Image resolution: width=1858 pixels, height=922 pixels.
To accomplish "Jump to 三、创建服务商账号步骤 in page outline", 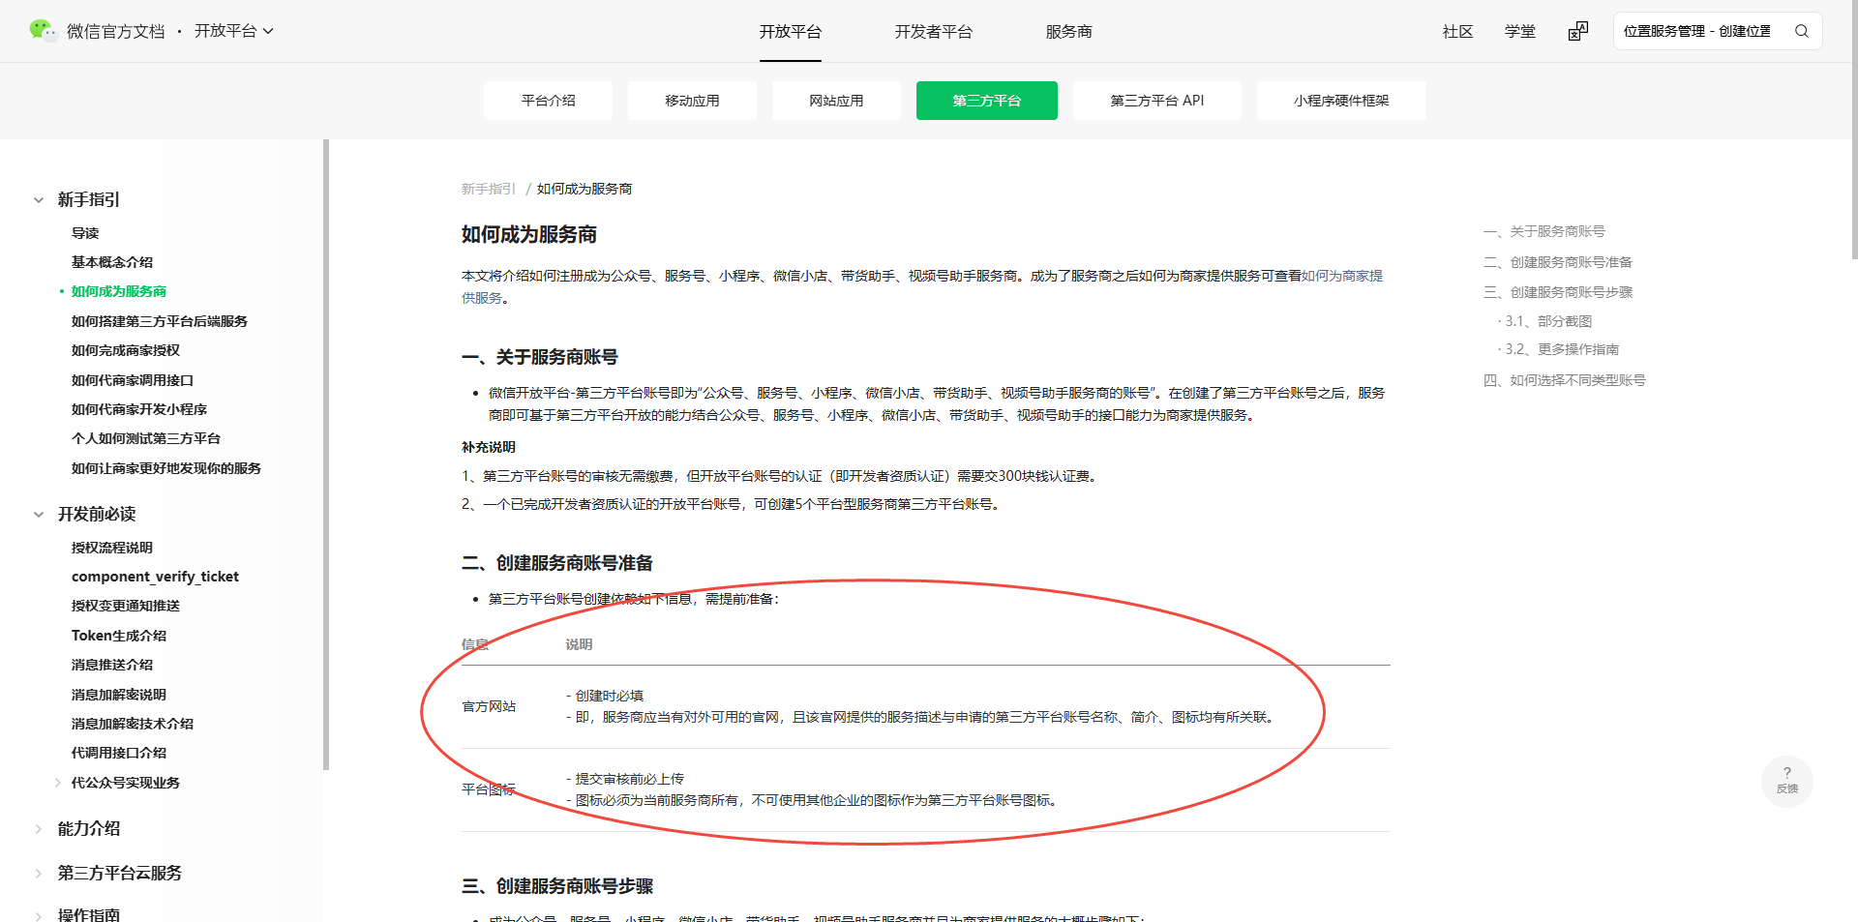I will [x=1558, y=292].
